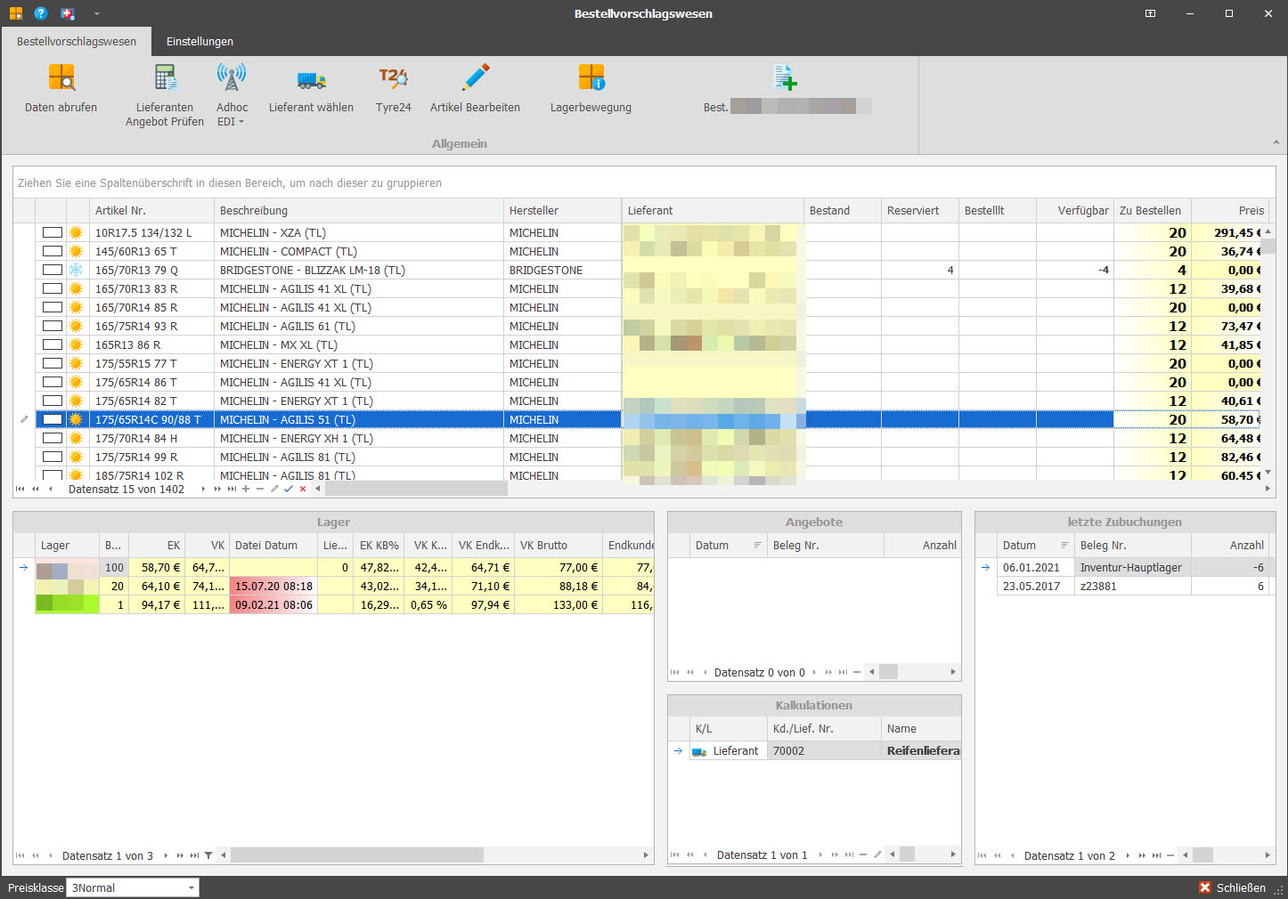Click edit pencil in main grid navigator

(274, 489)
